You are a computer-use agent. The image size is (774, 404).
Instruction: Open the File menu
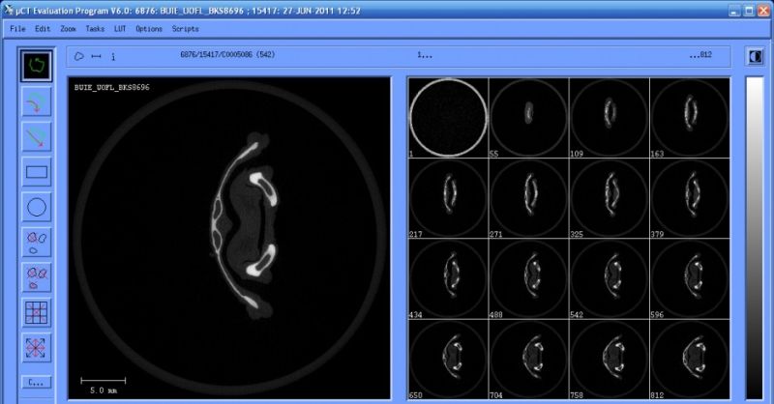[17, 29]
